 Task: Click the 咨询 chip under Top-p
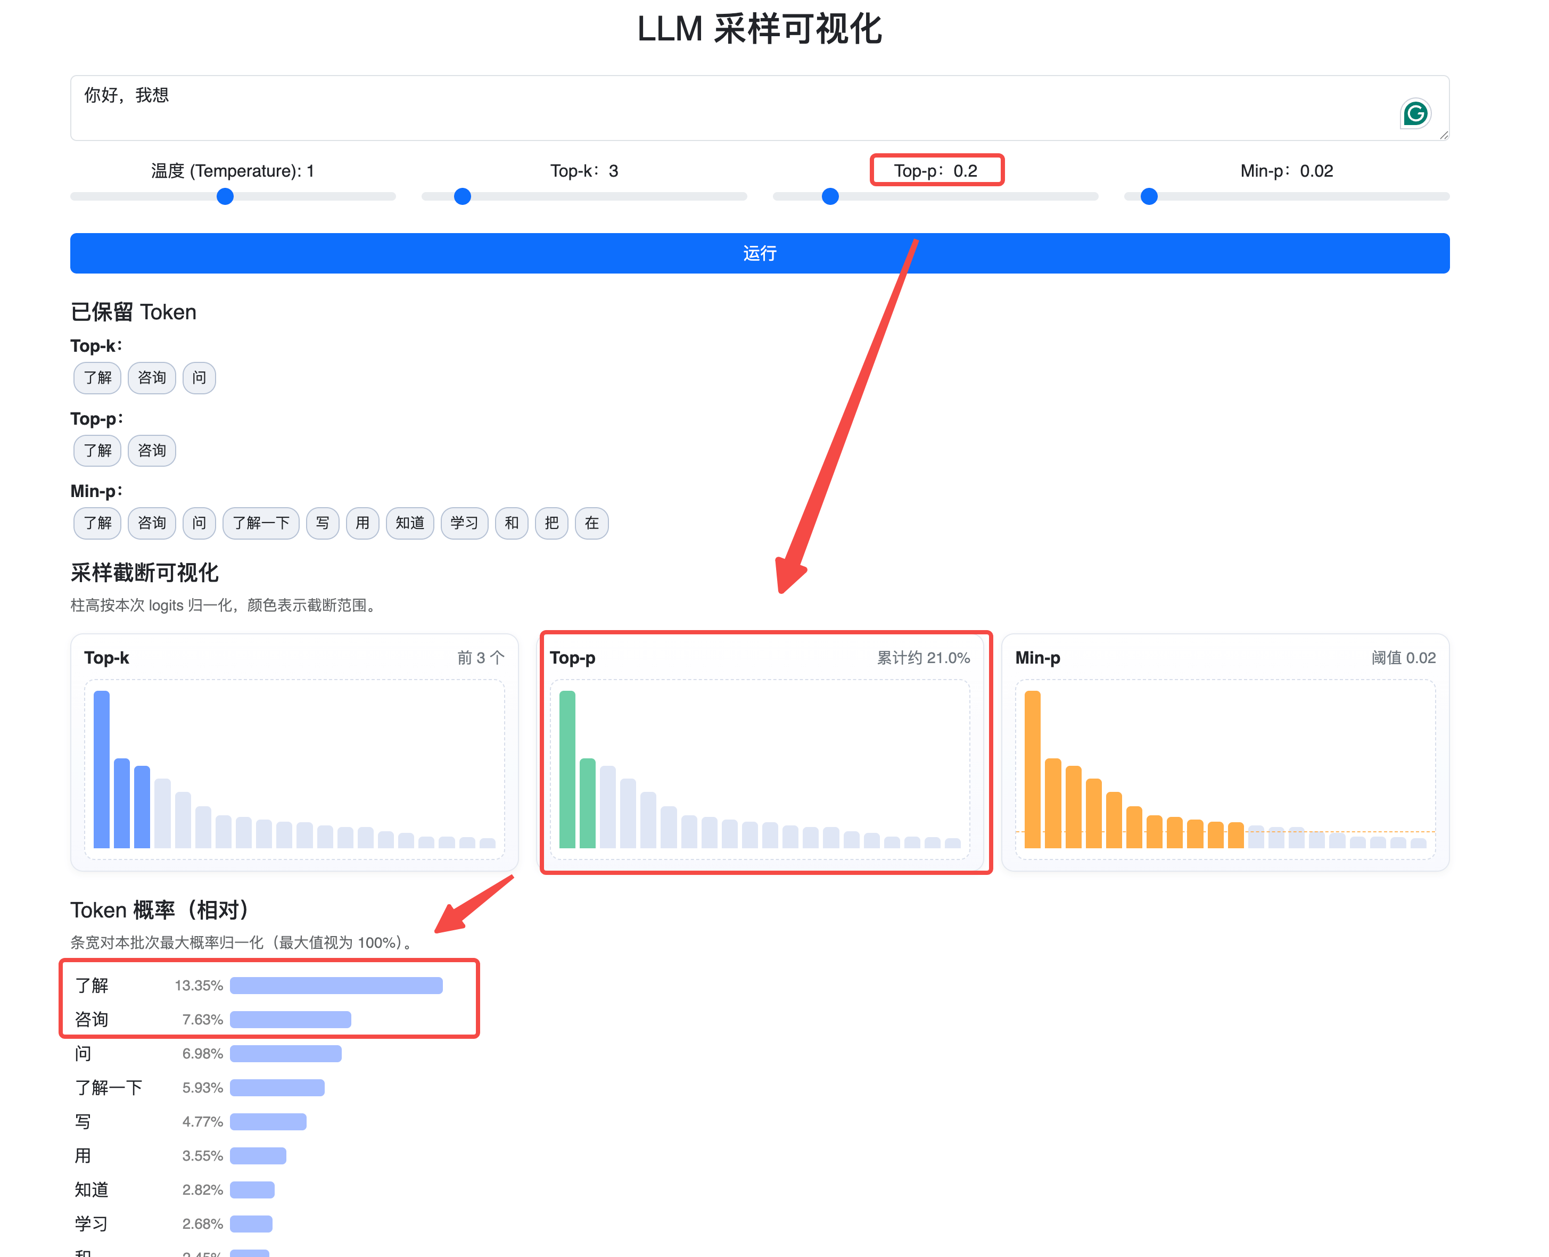151,450
